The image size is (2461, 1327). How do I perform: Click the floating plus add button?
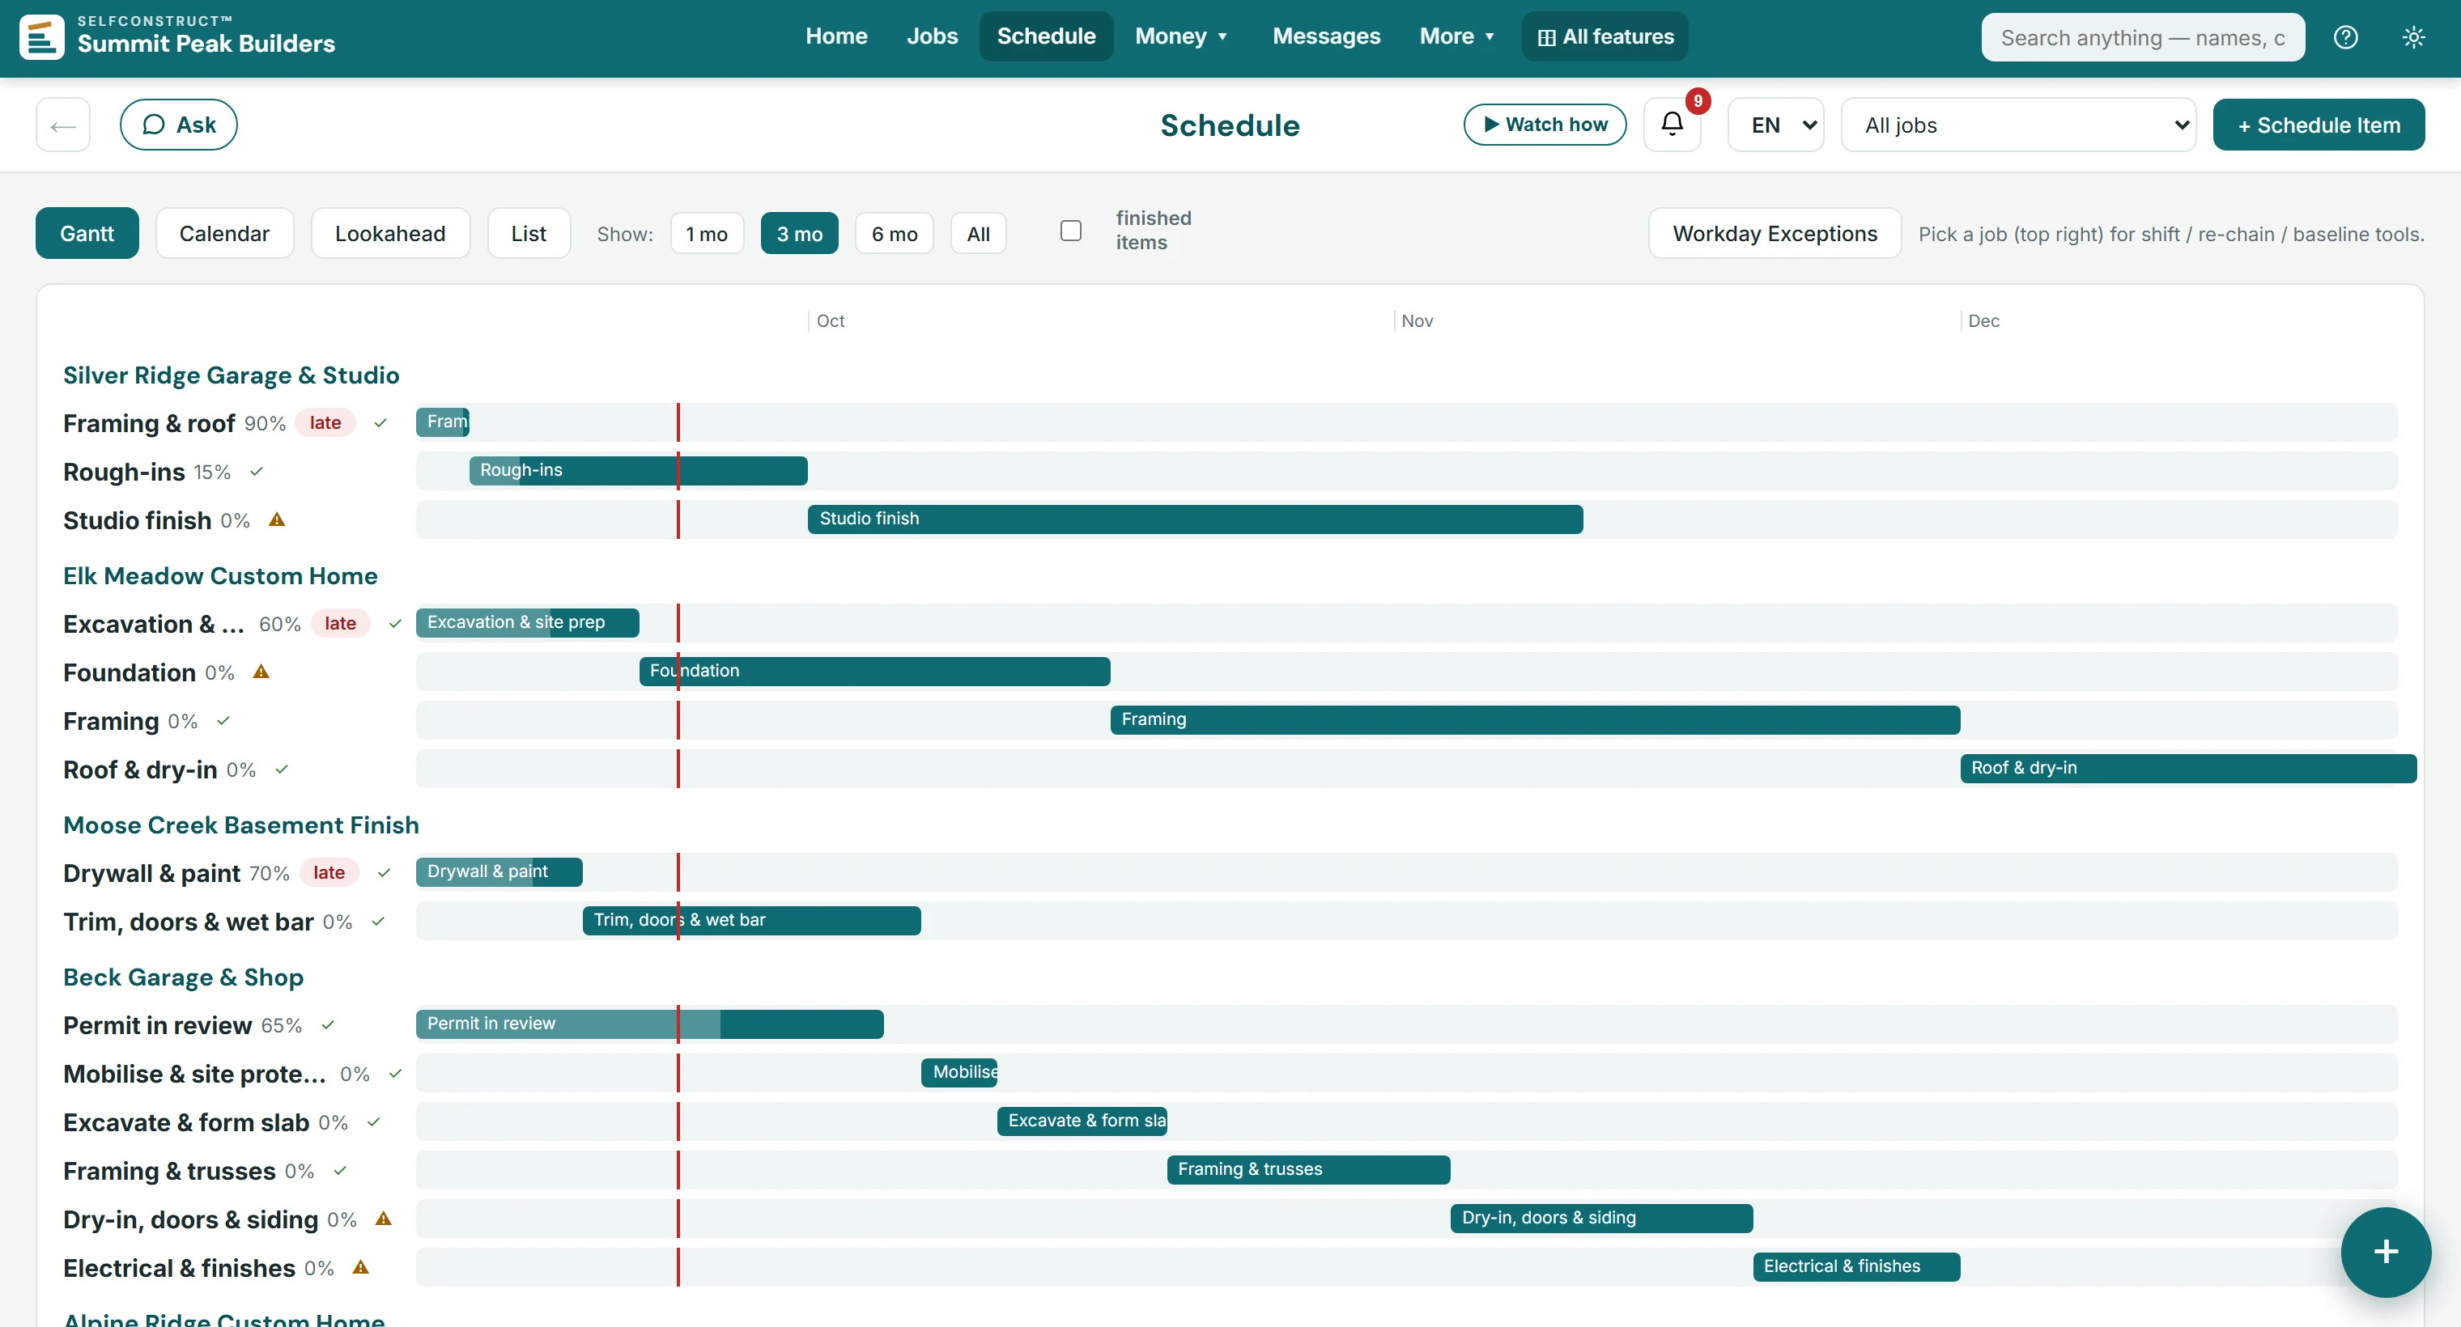tap(2385, 1252)
